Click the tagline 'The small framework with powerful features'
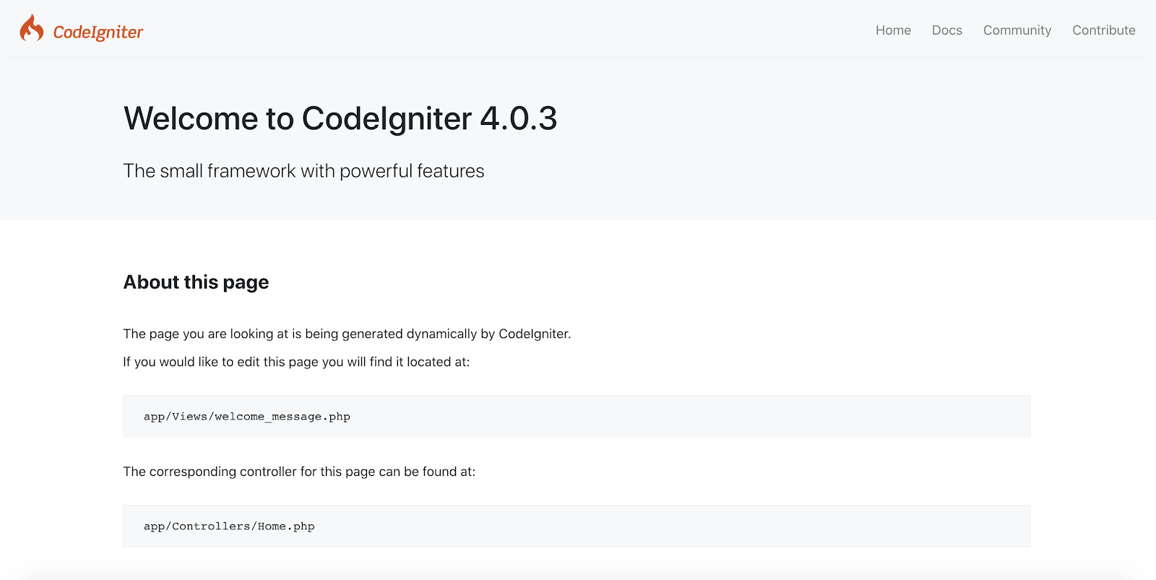Viewport: 1156px width, 580px height. (x=303, y=171)
